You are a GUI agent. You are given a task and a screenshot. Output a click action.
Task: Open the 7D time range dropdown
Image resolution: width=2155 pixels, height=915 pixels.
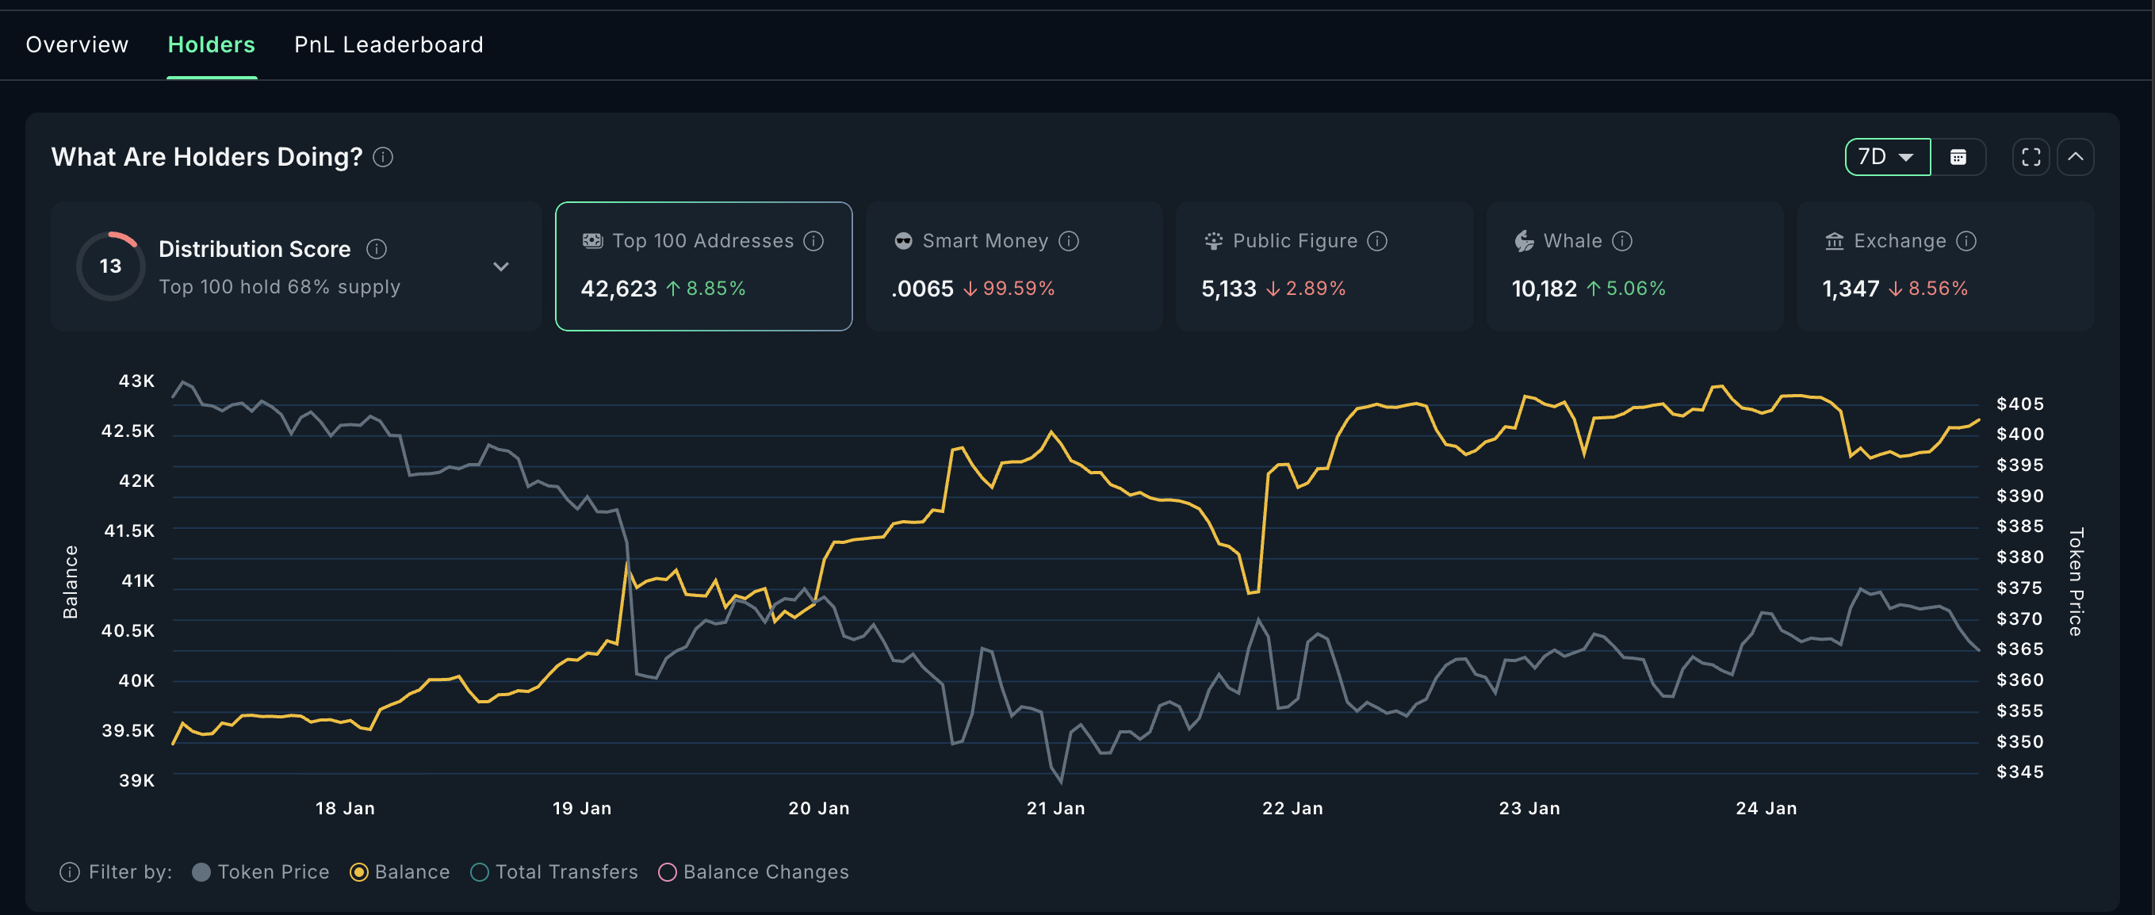click(1886, 156)
